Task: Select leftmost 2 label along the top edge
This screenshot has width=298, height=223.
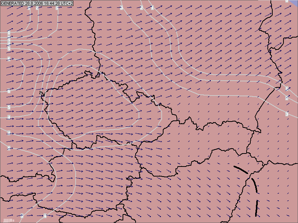Action: pos(37,8)
